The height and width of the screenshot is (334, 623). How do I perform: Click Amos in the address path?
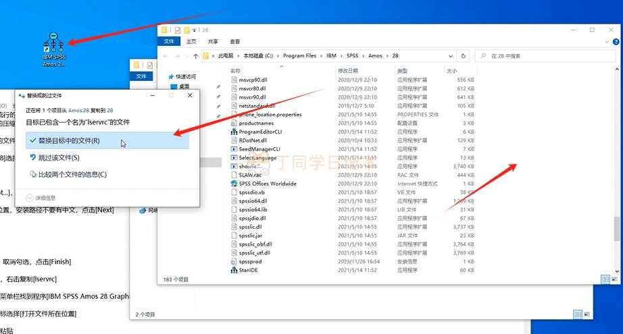click(x=375, y=55)
